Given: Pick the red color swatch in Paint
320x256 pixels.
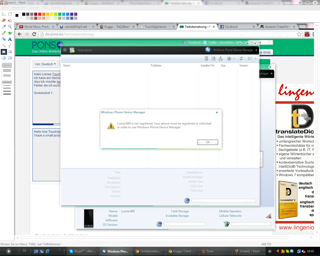Looking at the screenshot, I should tap(40, 14).
